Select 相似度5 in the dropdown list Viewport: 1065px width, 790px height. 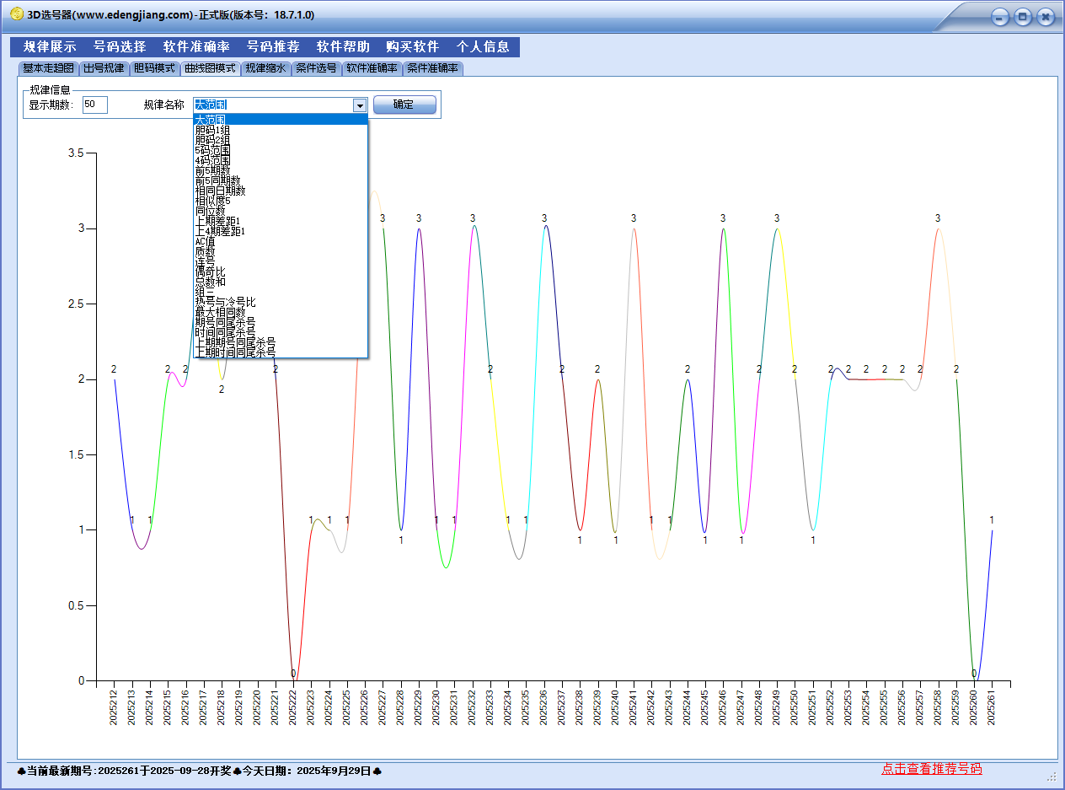[x=212, y=201]
